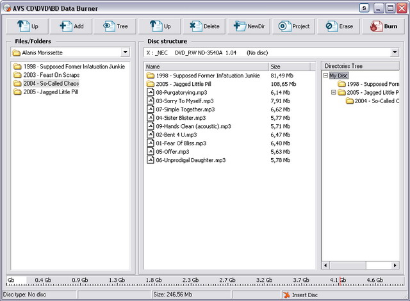Click the S button in title bar
The height and width of the screenshot is (301, 410).
tap(364, 8)
